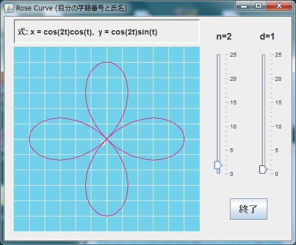Click the 20 tick label on d slider
Image resolution: width=296 pixels, height=245 pixels.
pos(278,79)
